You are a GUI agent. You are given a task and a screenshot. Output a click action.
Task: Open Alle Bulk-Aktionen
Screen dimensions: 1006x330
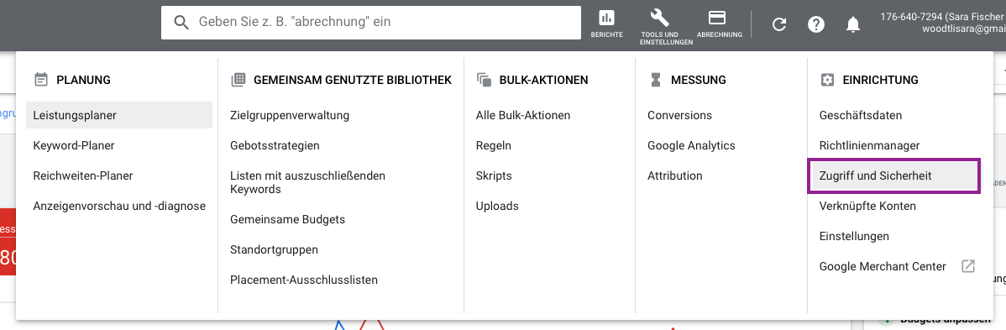tap(523, 116)
